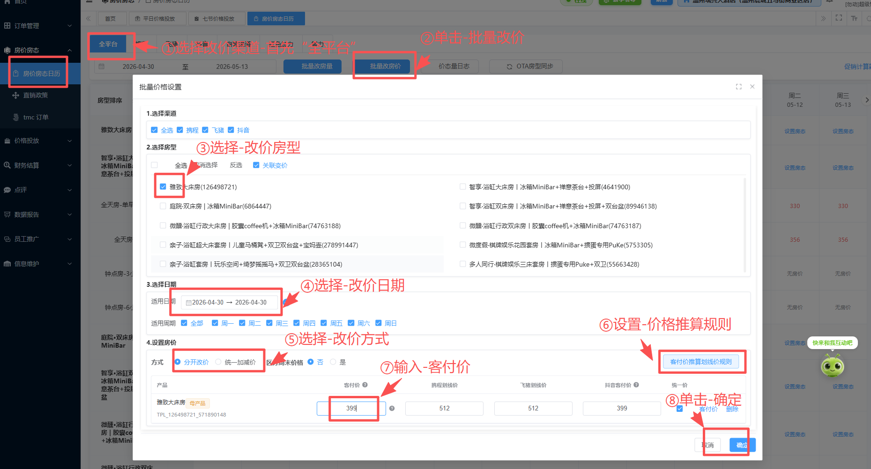Image resolution: width=871 pixels, height=469 pixels.
Task: Click the 财务结算 magnifier icon
Action: pos(7,165)
